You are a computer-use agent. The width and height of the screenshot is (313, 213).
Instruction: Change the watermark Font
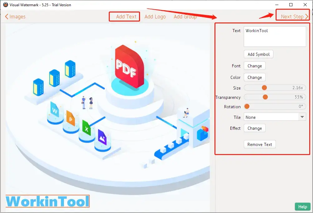click(x=254, y=66)
